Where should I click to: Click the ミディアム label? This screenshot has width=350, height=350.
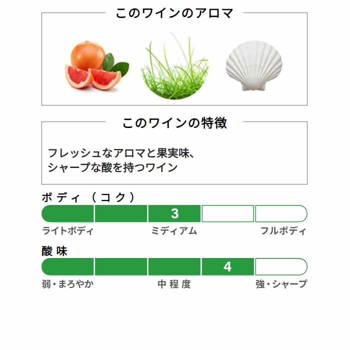tap(174, 231)
